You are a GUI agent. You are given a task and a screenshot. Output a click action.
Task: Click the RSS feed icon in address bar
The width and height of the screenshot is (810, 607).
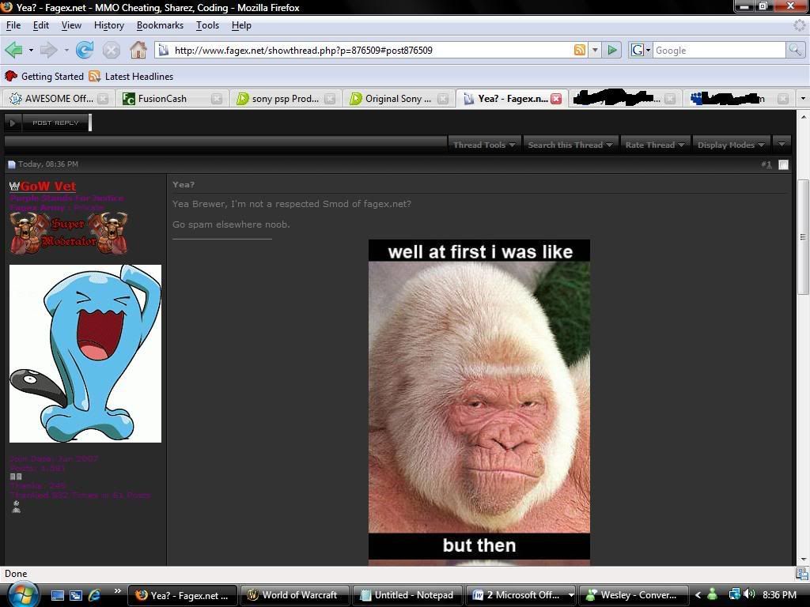point(580,50)
